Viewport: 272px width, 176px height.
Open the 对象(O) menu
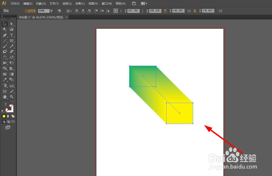41,4
